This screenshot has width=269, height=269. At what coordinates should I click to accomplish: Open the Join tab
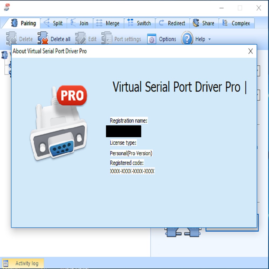[x=80, y=23]
